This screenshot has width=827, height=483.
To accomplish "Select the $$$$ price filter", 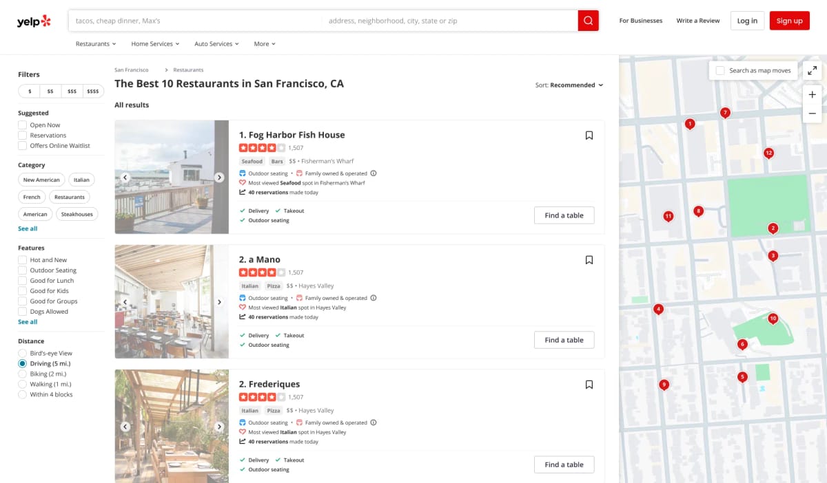I will click(93, 91).
